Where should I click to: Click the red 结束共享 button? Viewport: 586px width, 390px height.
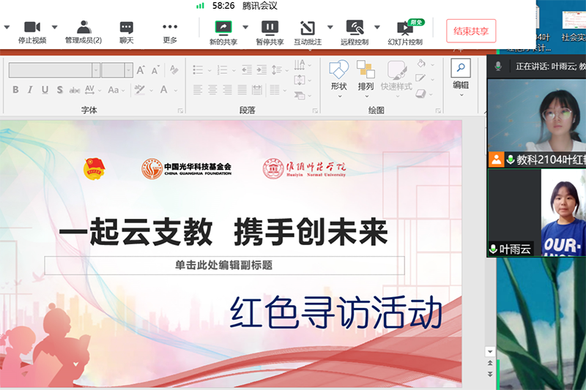point(471,31)
